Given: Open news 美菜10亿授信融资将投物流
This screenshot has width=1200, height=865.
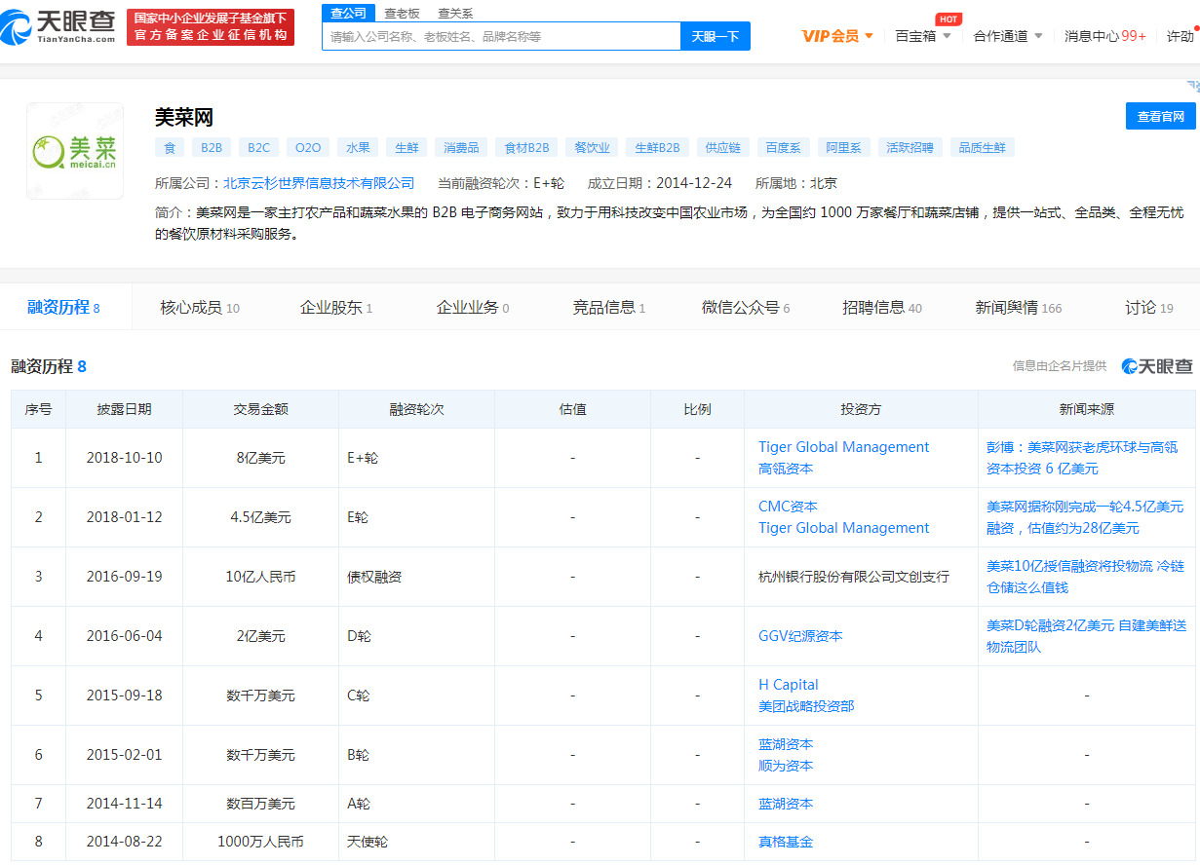Looking at the screenshot, I should click(1085, 577).
